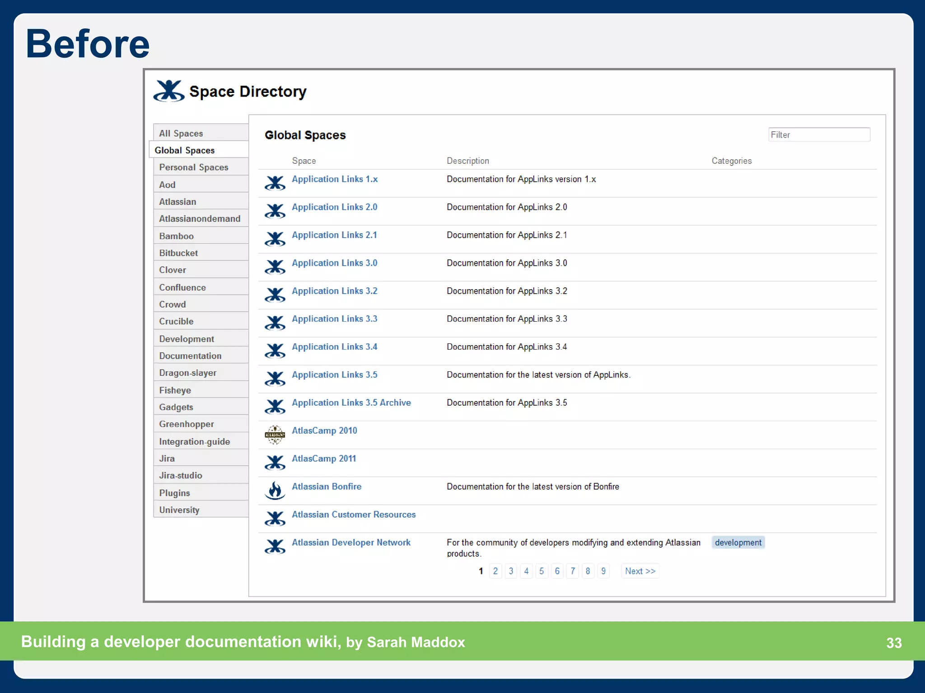925x693 pixels.
Task: Click the Application Links 3.5 Archive icon
Action: click(275, 407)
